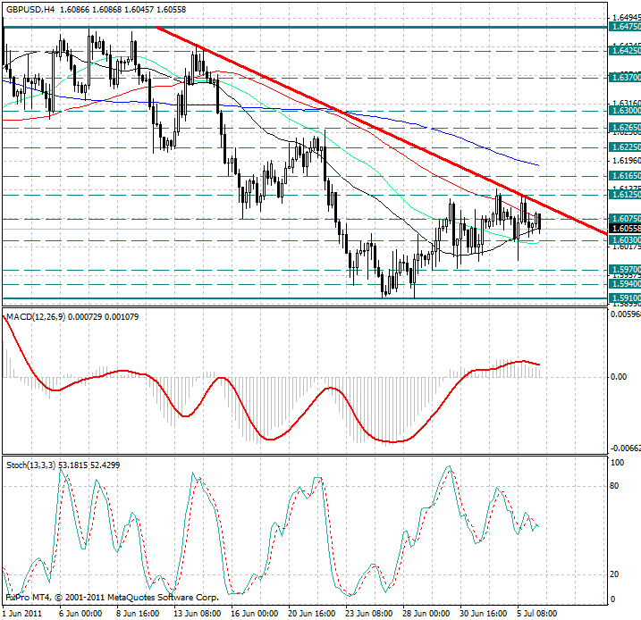Click the stochastic 20 level scale label

tap(616, 574)
